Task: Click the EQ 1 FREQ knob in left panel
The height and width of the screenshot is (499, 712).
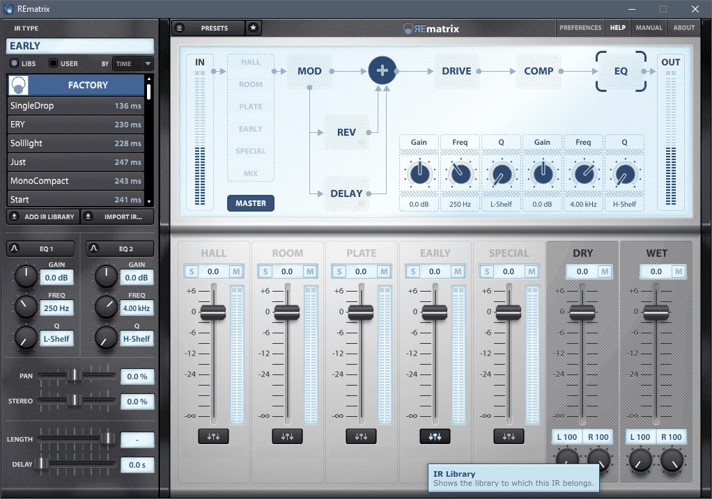Action: 26,307
